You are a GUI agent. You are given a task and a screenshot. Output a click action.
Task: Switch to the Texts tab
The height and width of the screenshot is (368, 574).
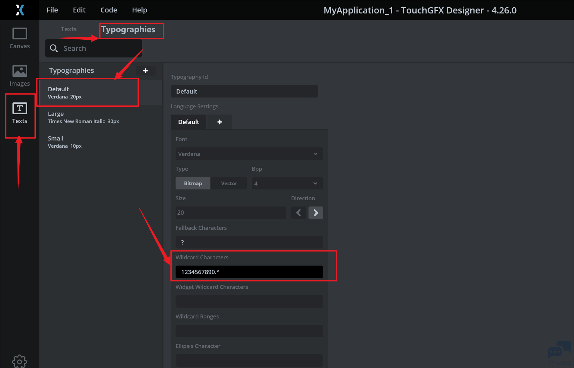[x=69, y=29]
